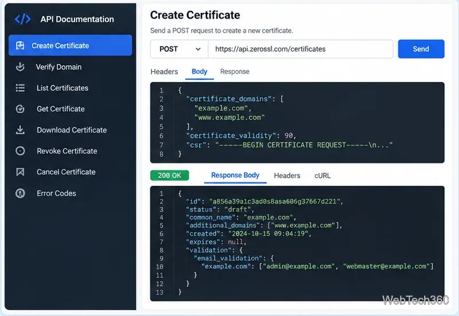
Task: Click the "Send a POST request" description text
Action: point(221,30)
